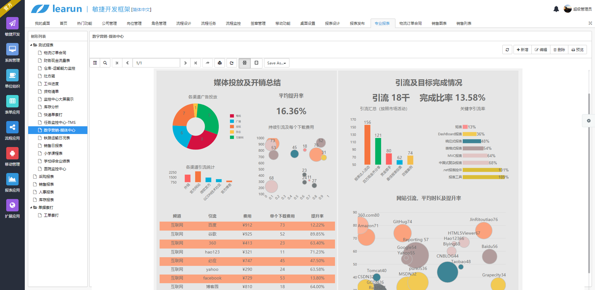The image size is (595, 290).
Task: Click the share/forward arrow icon
Action: pyautogui.click(x=208, y=63)
